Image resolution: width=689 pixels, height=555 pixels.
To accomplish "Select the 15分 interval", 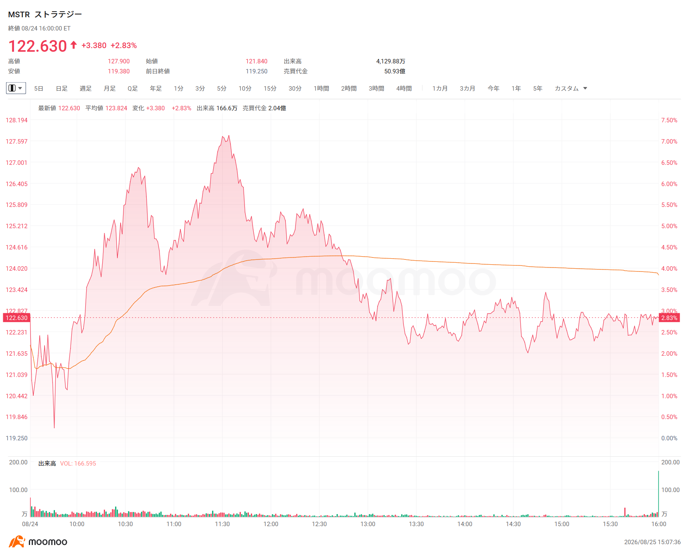I will [x=270, y=88].
